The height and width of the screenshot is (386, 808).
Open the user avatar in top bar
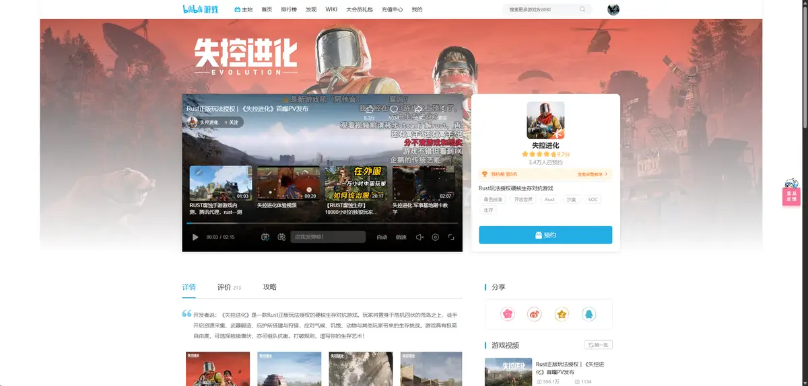click(x=613, y=9)
